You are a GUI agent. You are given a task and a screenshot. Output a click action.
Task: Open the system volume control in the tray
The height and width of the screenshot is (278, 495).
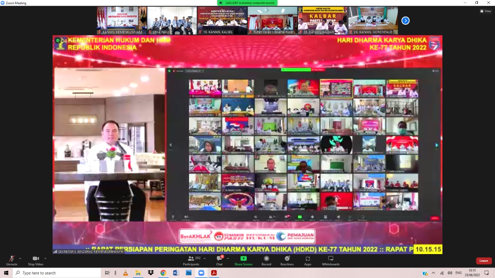(450, 273)
